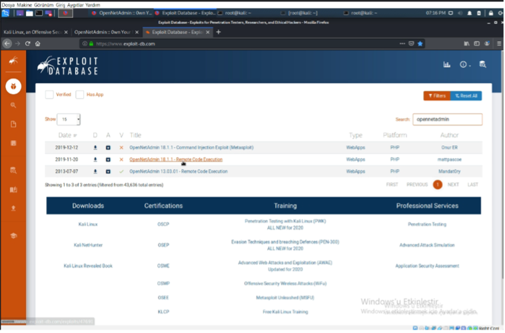Open the Show entries count dropdown
505x333 pixels.
(69, 119)
